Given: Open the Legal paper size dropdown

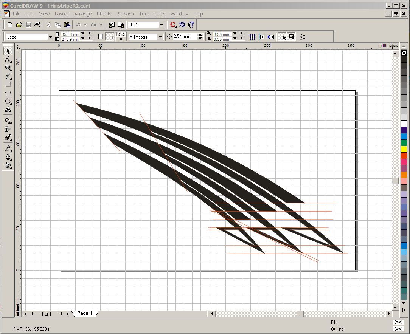Looking at the screenshot, I should (50, 37).
